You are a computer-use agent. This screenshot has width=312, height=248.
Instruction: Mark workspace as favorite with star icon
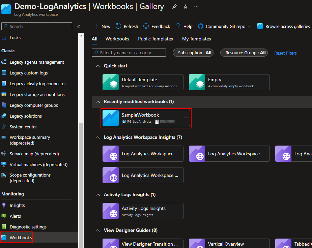[x=185, y=7]
